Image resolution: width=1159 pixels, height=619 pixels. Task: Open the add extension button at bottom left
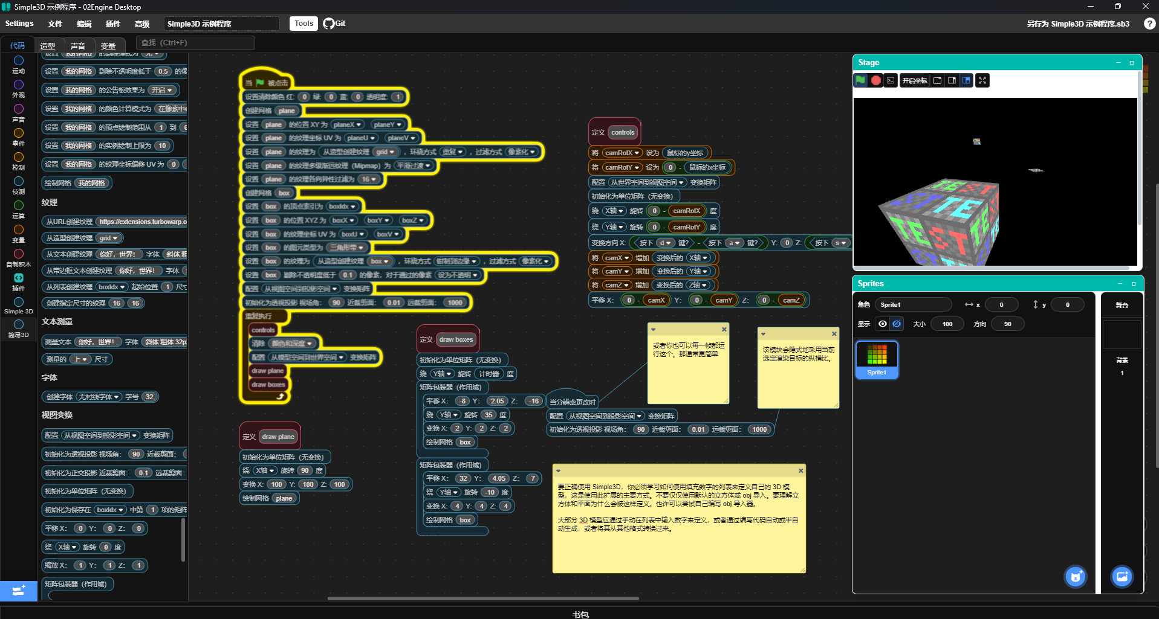(x=18, y=590)
